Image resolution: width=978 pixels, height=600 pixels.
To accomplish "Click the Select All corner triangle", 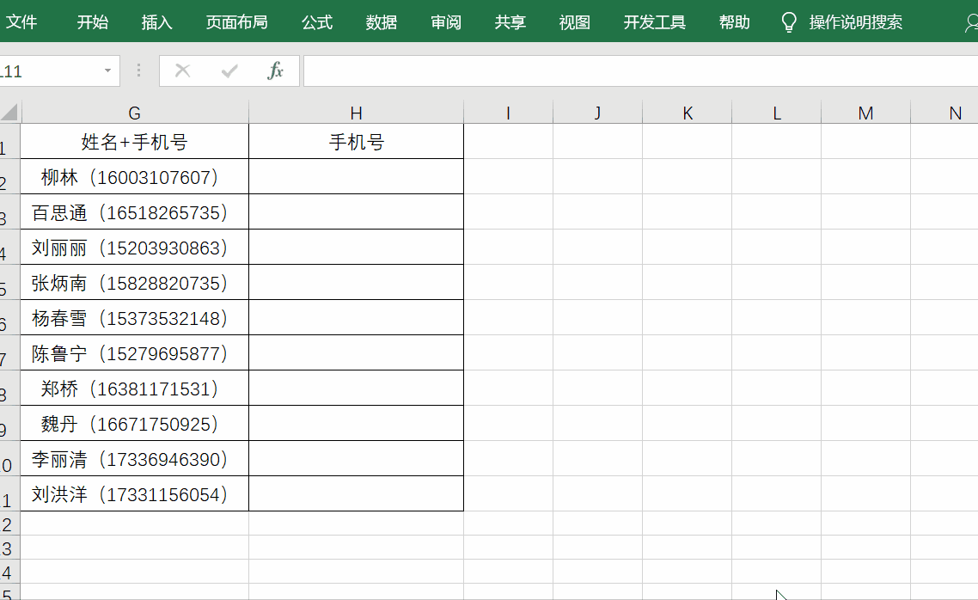I will (x=9, y=113).
